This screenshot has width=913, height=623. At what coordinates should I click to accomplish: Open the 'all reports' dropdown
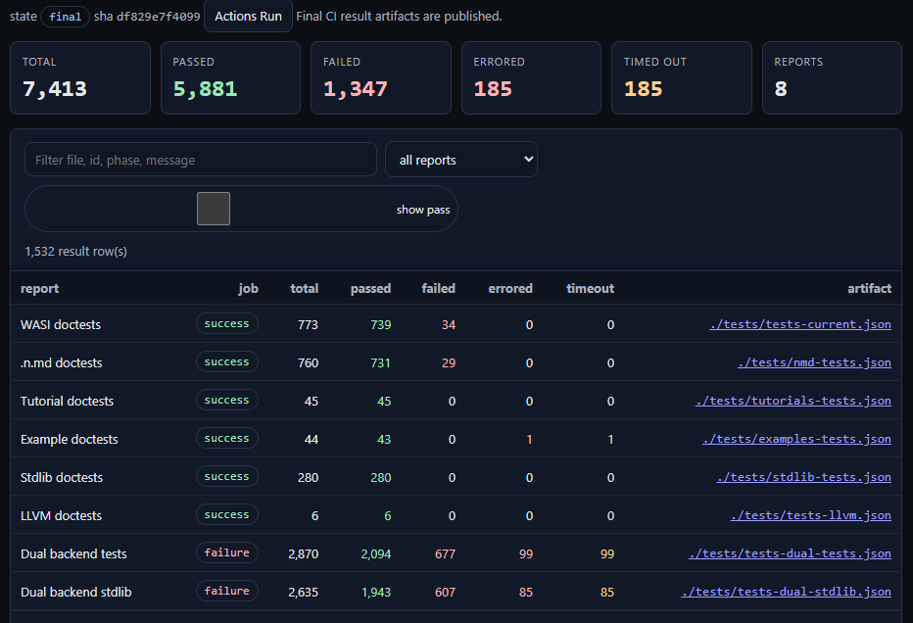461,160
